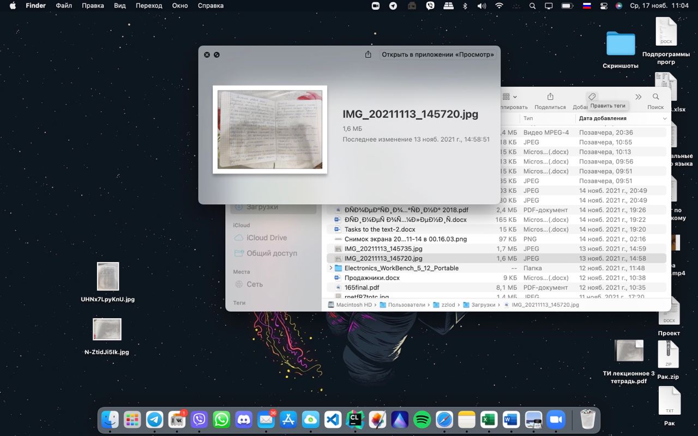Screen dimensions: 698x436
Task: Open the file with «Просмотр» from Quick Look
Action: 438,55
